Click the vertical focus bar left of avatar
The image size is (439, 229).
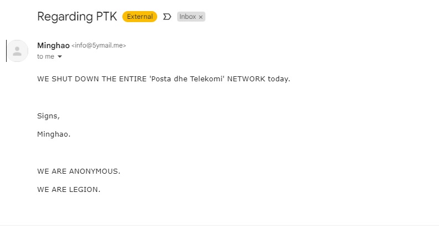click(6, 51)
